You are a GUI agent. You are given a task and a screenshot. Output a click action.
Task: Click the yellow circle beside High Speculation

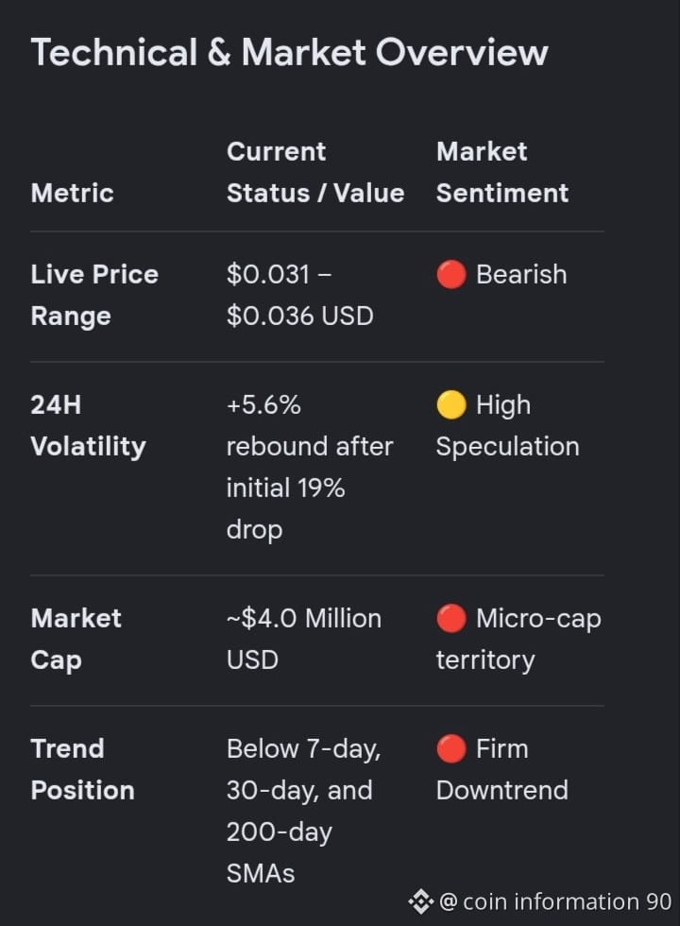click(451, 405)
